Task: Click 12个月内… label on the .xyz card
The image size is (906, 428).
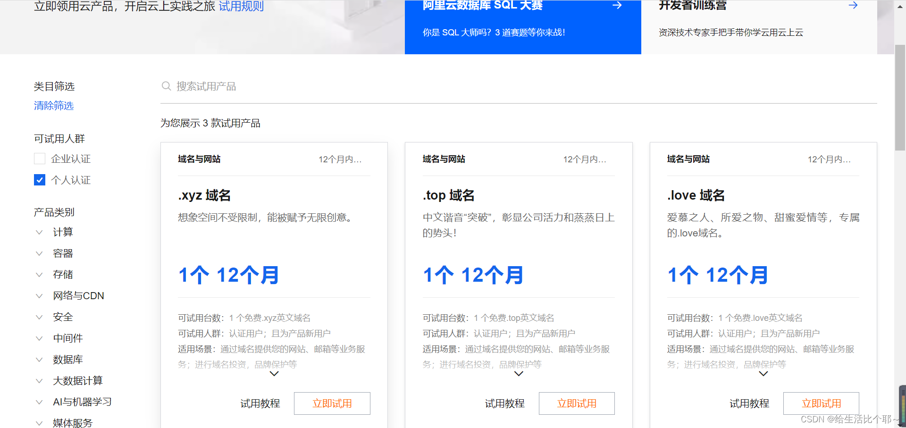Action: tap(340, 159)
